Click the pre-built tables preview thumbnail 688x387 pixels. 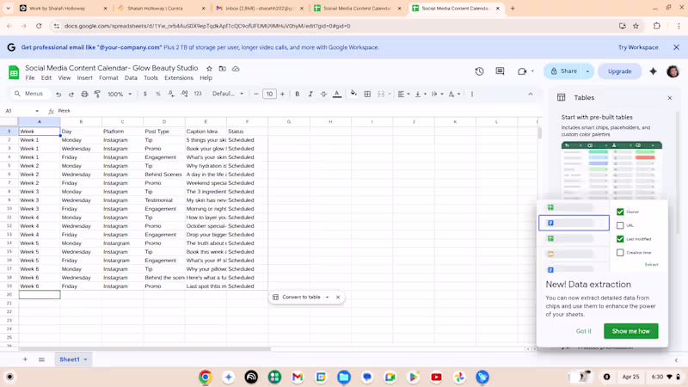pyautogui.click(x=611, y=170)
